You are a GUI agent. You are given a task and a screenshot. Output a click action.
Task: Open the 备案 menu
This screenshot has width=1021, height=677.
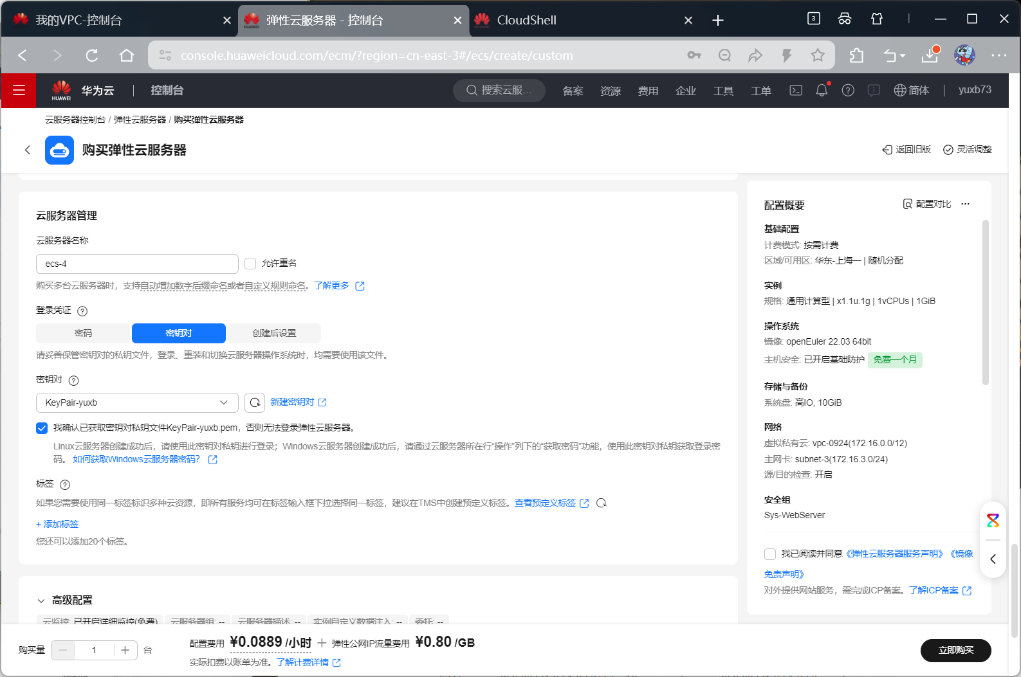(573, 91)
